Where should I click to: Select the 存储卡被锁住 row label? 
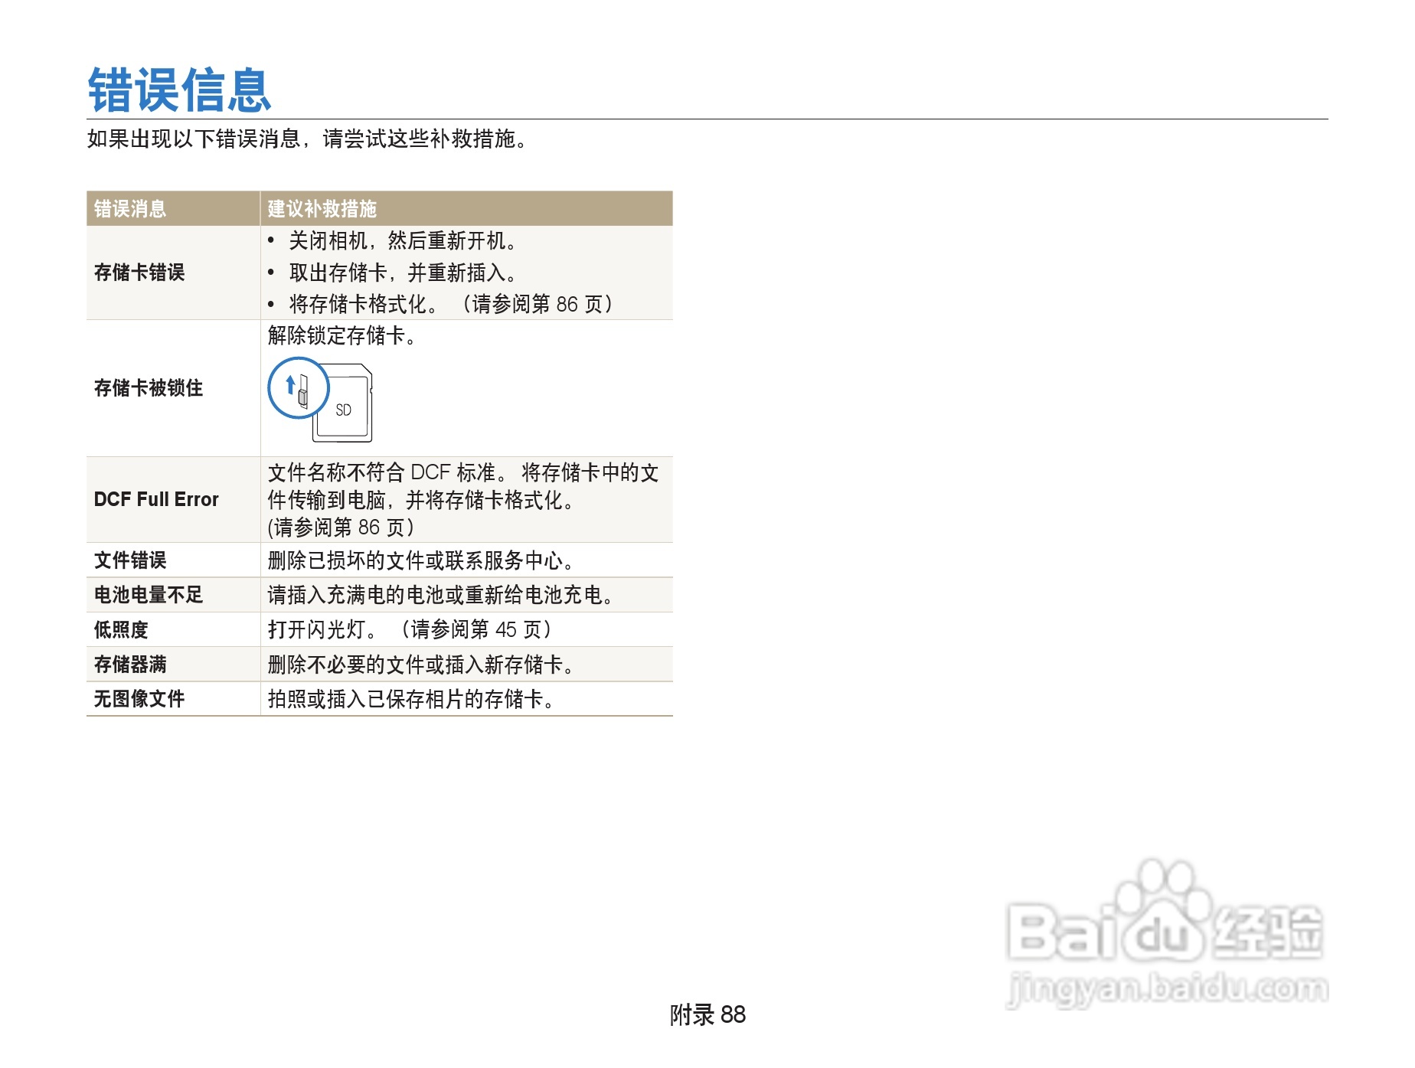[x=149, y=388]
